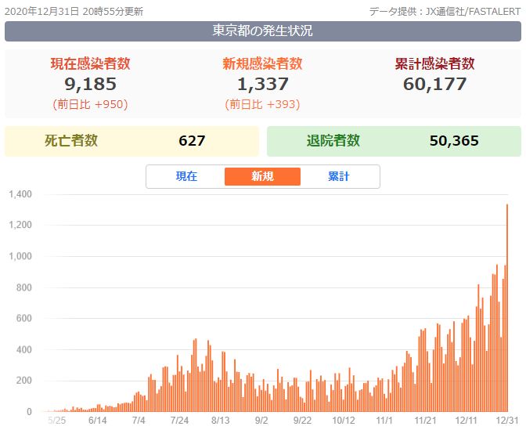Click 前日比 +950 text
Image resolution: width=526 pixels, height=430 pixels.
(x=91, y=104)
